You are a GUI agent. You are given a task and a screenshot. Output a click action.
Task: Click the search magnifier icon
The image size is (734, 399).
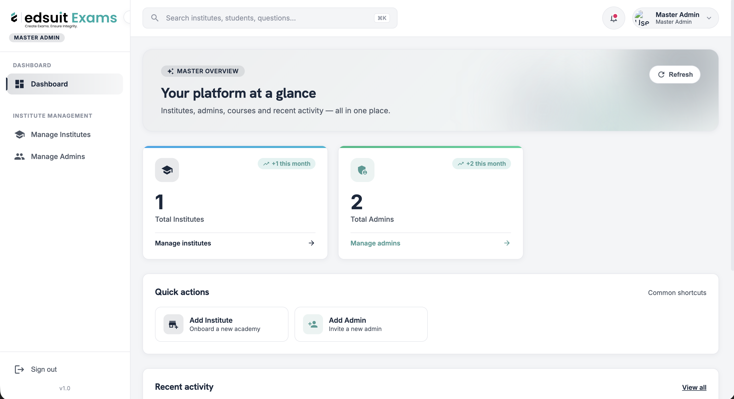click(x=155, y=18)
